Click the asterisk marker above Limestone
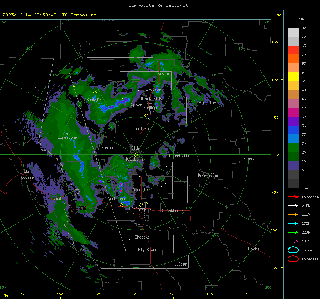The height and width of the screenshot is (299, 320). click(x=67, y=134)
